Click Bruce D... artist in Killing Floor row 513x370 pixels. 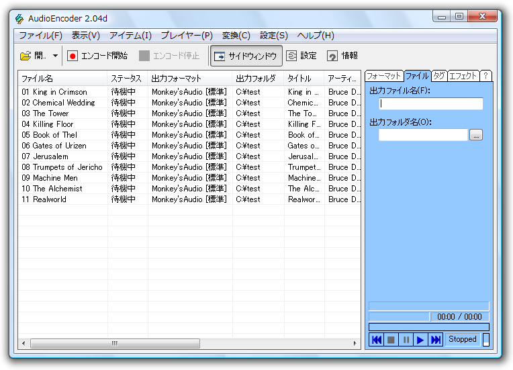point(344,124)
